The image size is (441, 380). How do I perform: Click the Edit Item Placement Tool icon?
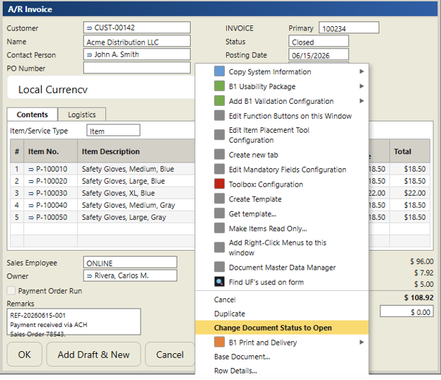coord(219,135)
